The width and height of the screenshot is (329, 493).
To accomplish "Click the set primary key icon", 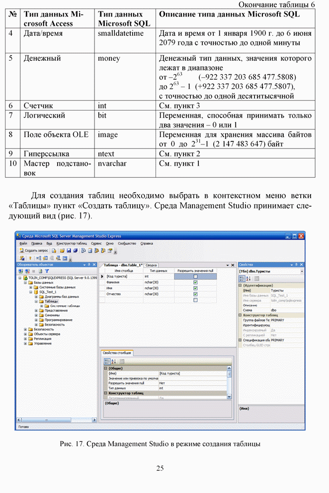I will tap(29, 258).
